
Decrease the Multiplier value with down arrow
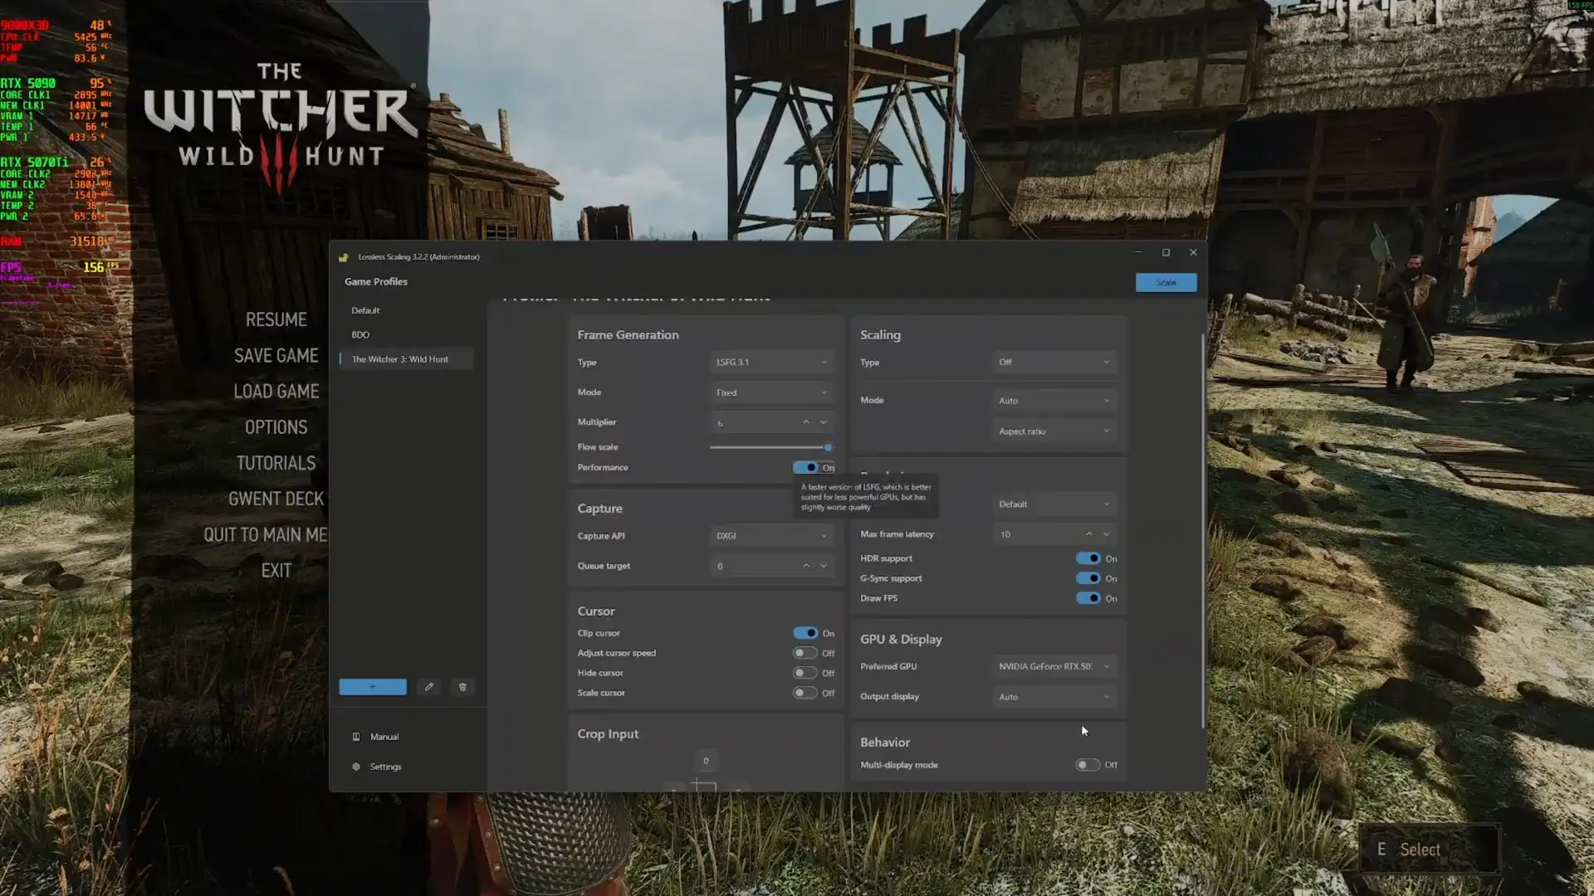824,422
